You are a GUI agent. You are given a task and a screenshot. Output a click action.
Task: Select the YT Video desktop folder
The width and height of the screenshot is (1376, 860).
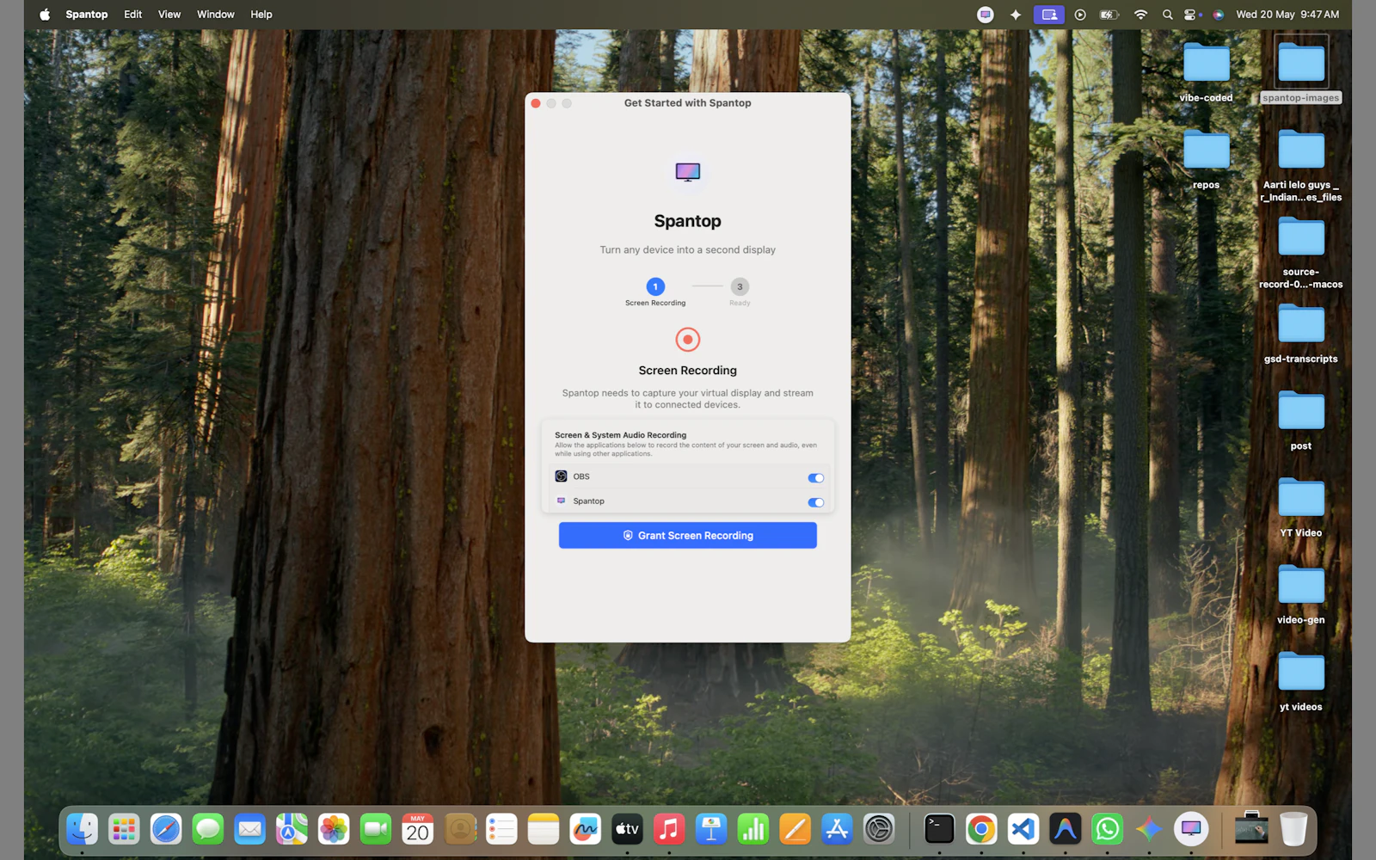tap(1301, 507)
